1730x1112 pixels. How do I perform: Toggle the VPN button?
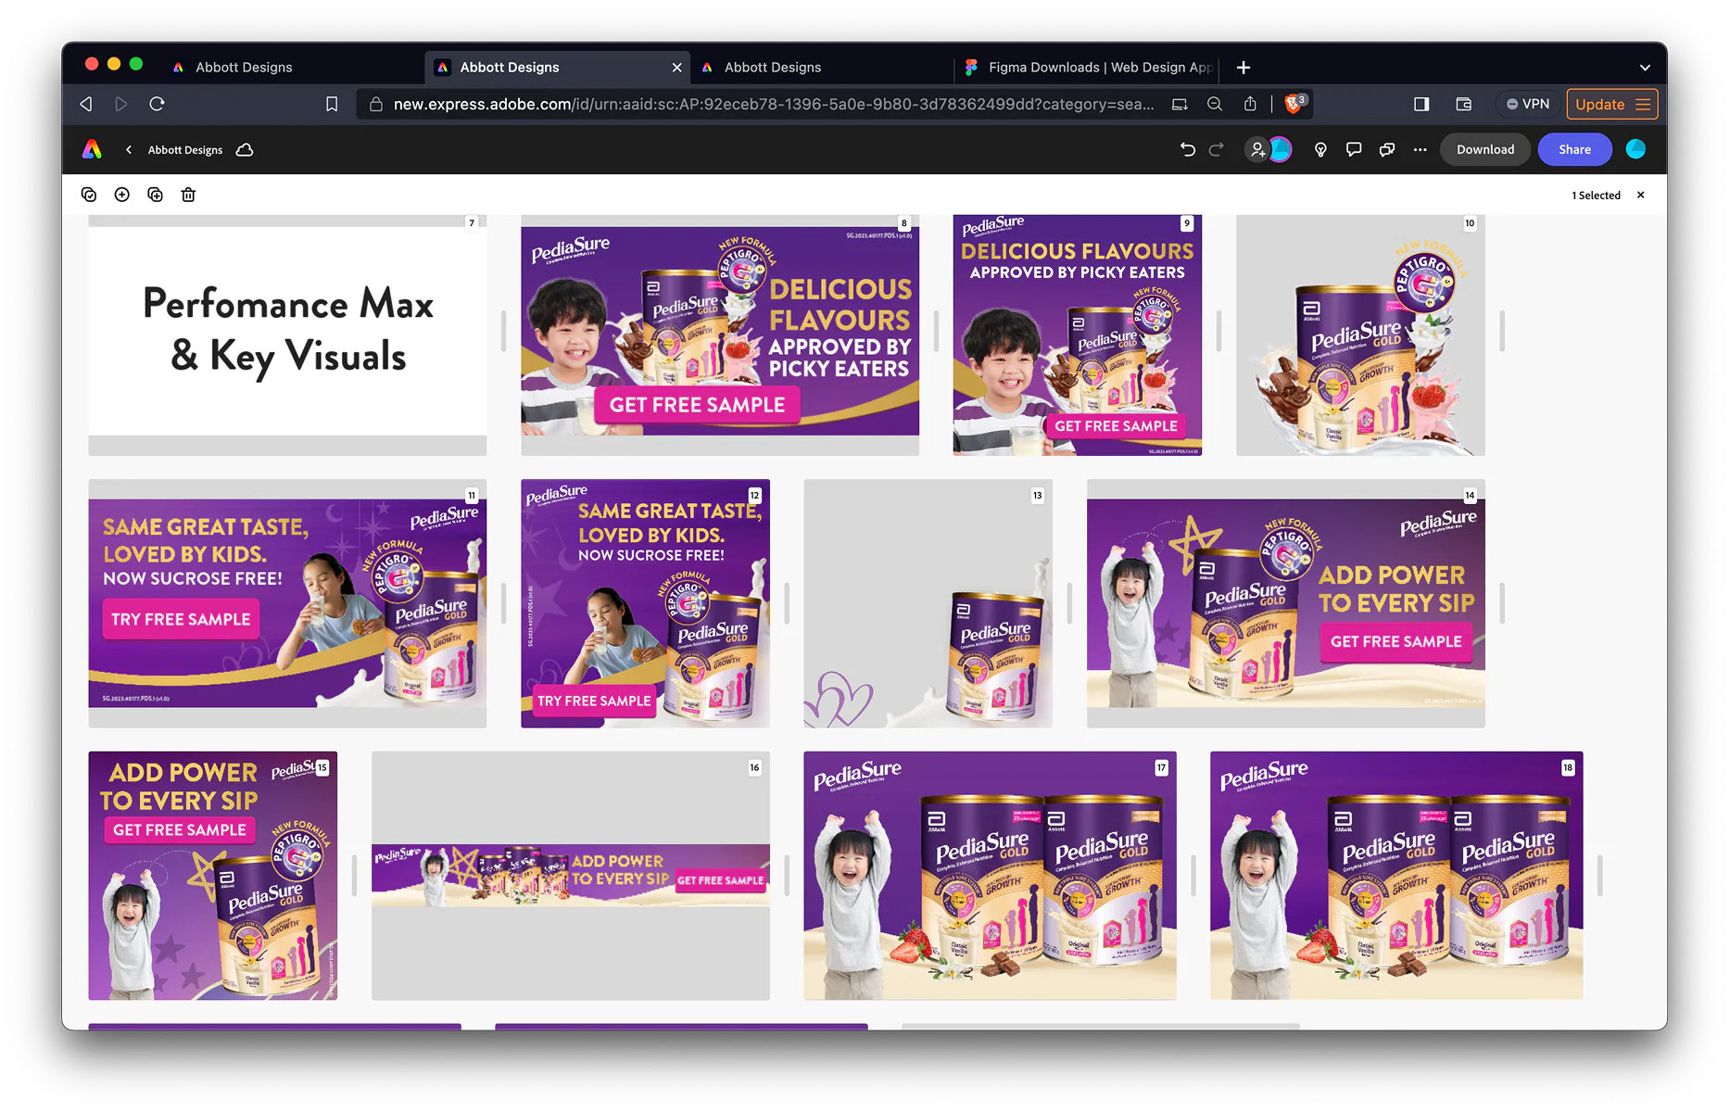point(1527,104)
